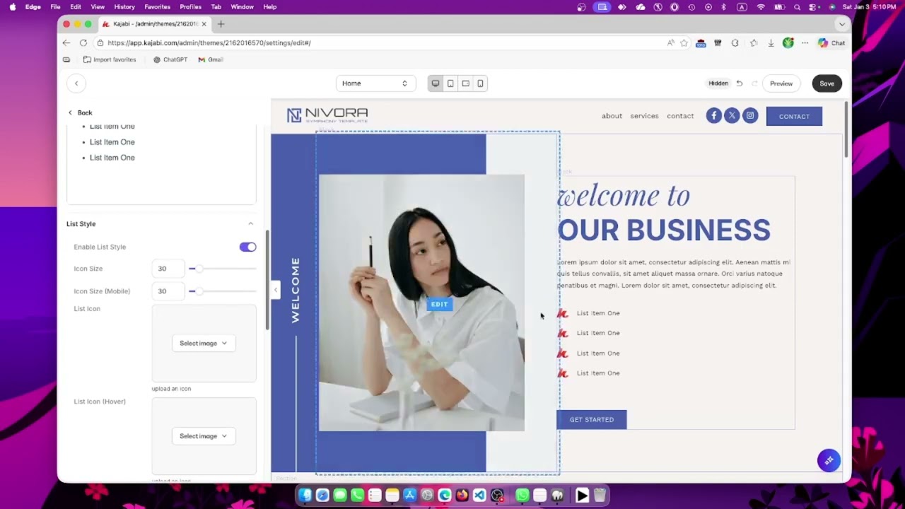Open Trash in the Dock
This screenshot has width=905, height=509.
(x=600, y=496)
